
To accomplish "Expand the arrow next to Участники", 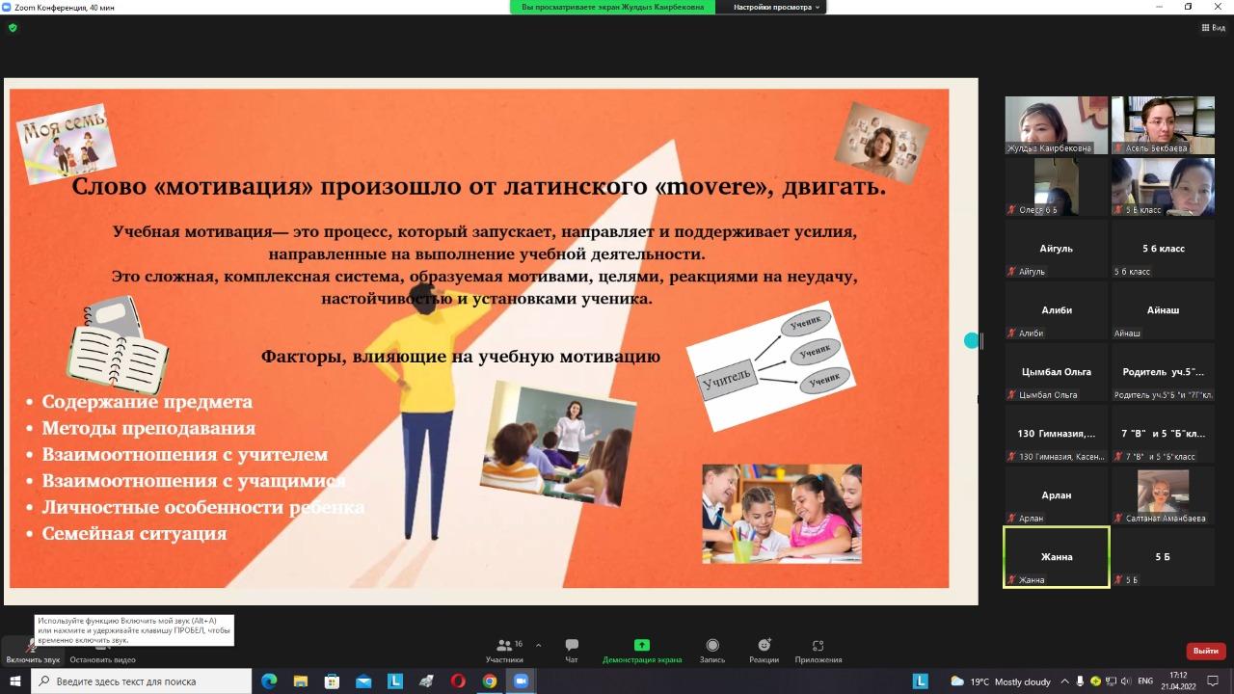I will [538, 646].
